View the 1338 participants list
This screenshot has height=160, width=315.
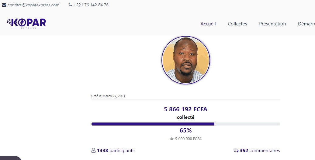click(116, 151)
